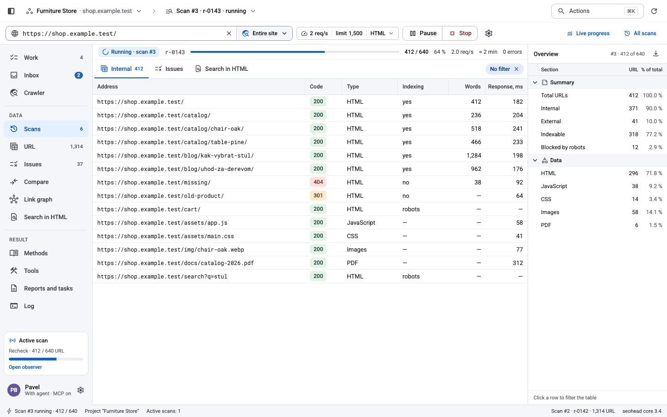Open Work in the sidebar
This screenshot has width=667, height=417.
click(x=46, y=57)
